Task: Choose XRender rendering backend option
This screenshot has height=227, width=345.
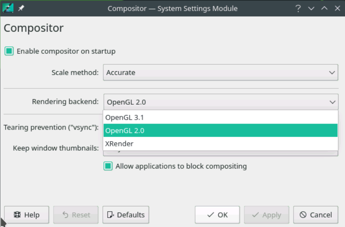Action: (220, 144)
